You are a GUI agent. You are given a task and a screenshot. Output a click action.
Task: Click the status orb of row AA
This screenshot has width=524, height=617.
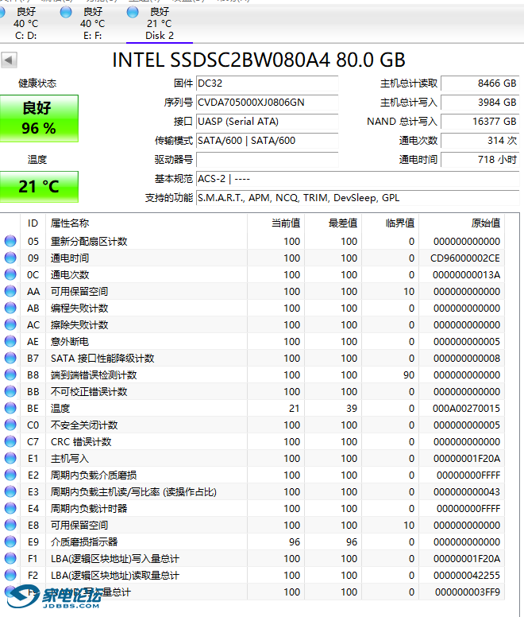(10, 291)
